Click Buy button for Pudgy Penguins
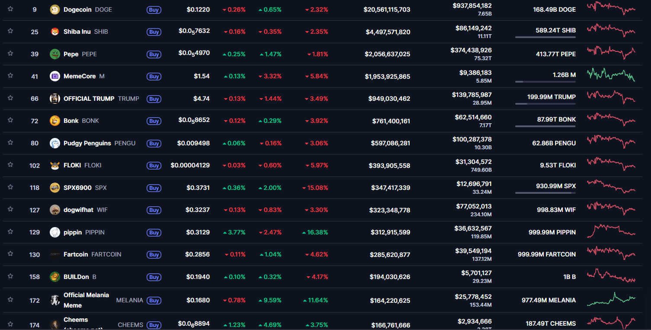 coord(154,144)
